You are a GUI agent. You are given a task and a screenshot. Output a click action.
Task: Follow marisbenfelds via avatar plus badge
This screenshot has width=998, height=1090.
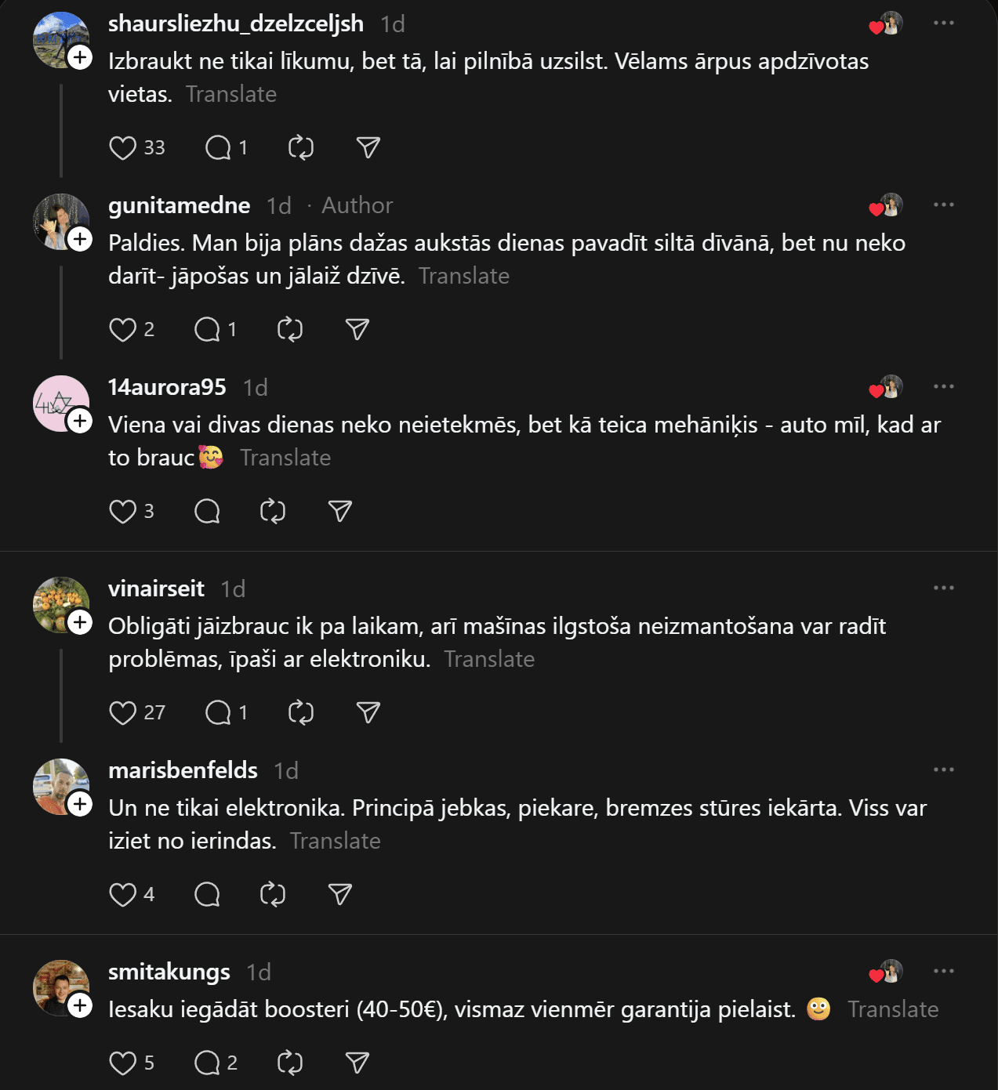[80, 804]
